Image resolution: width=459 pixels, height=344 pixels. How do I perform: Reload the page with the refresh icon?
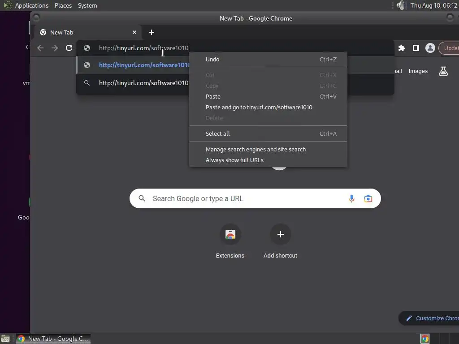[69, 48]
